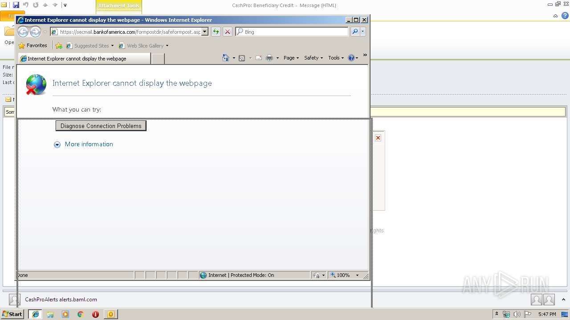
Task: Open the search provider options dropdown
Action: 363,32
